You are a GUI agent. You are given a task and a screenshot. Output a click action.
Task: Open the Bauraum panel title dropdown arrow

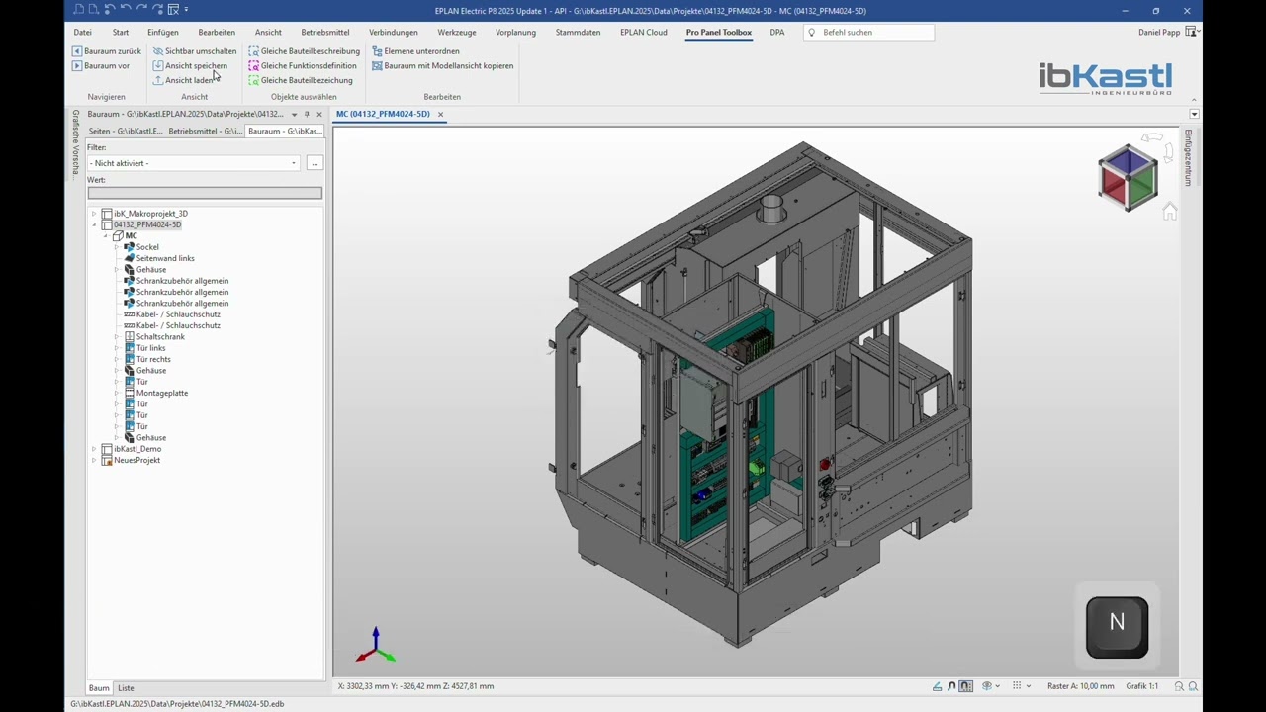click(294, 114)
